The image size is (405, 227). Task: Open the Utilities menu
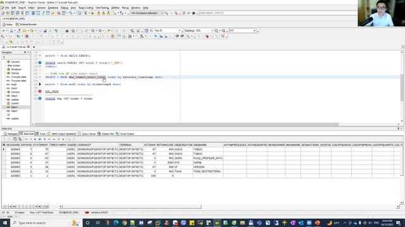[x=115, y=8]
